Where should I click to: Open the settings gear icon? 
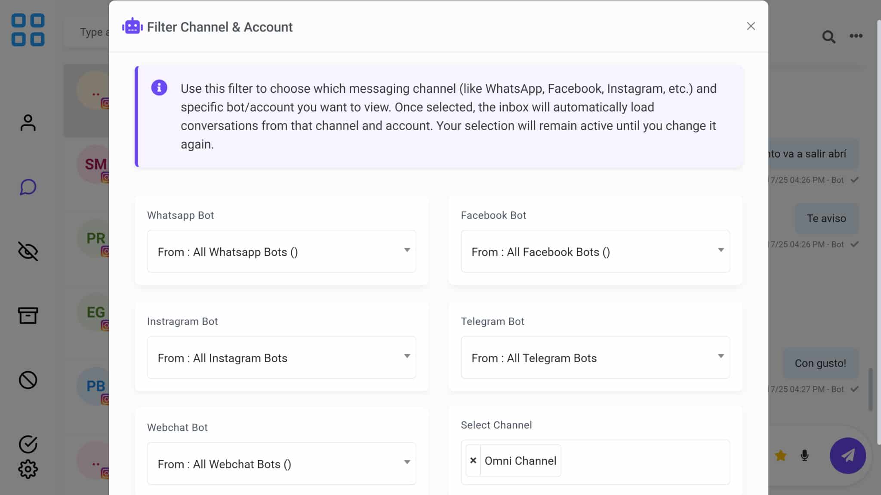(28, 469)
